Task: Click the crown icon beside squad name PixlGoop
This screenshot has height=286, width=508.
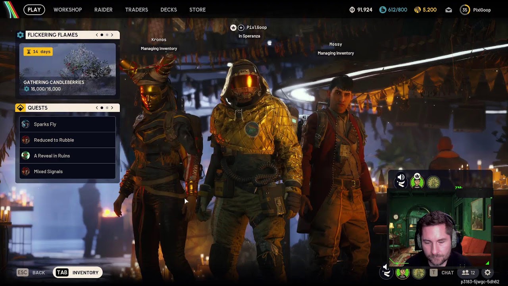Action: tap(233, 27)
